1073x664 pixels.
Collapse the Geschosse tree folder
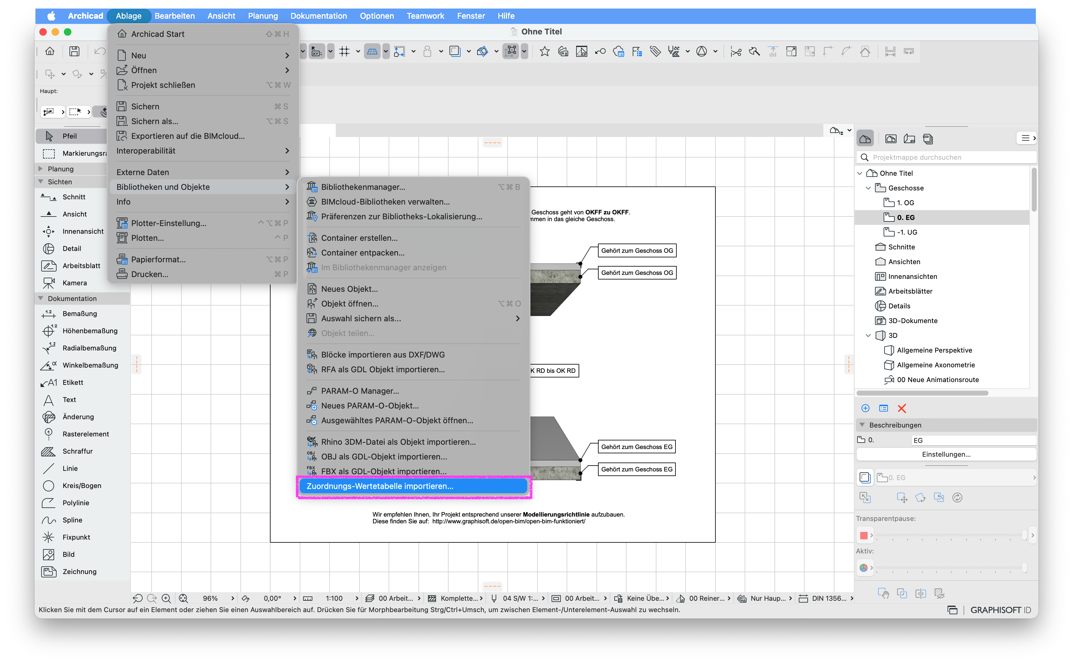pyautogui.click(x=868, y=188)
